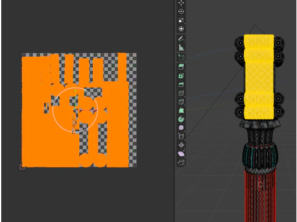Choose the Inset Faces tool
297x222 pixels.
tap(181, 76)
